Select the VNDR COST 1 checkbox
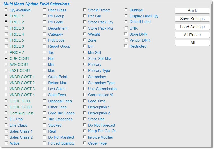The image size is (214, 149). pyautogui.click(x=6, y=77)
